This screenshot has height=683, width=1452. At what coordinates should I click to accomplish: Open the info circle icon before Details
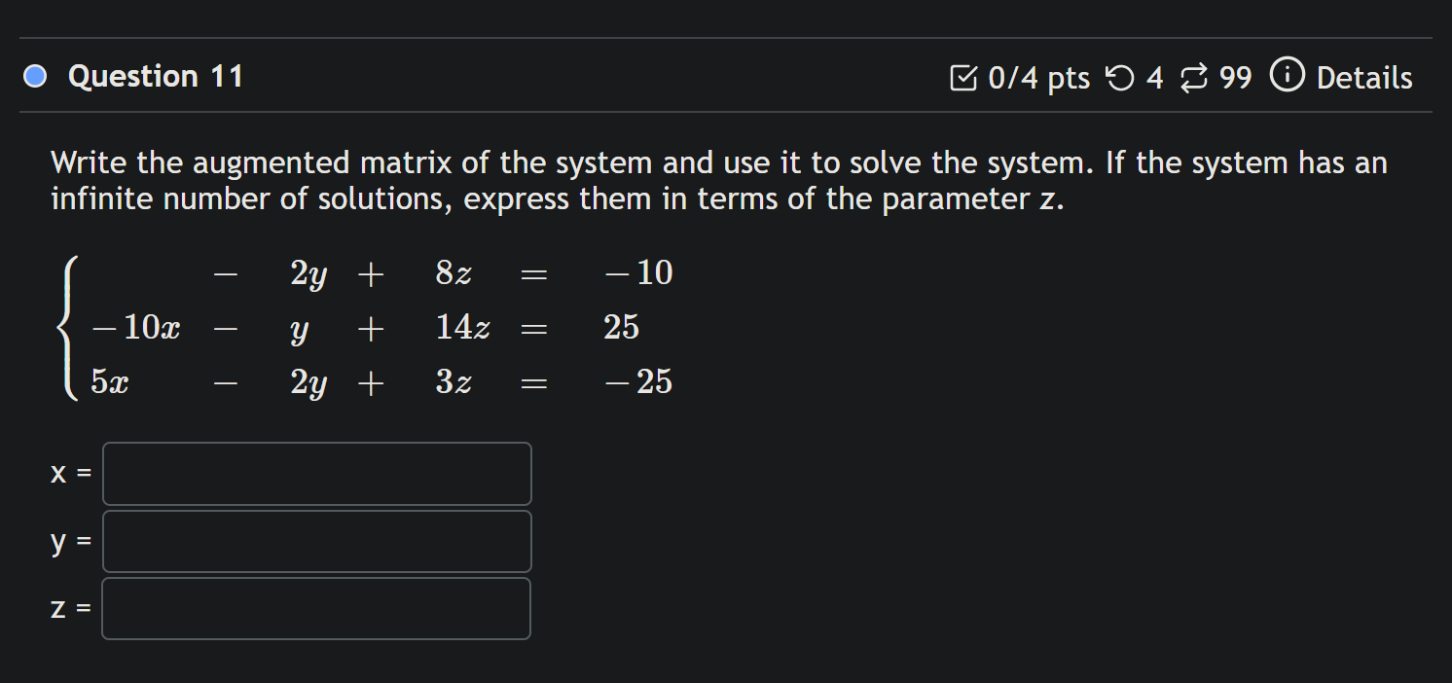tap(1286, 77)
